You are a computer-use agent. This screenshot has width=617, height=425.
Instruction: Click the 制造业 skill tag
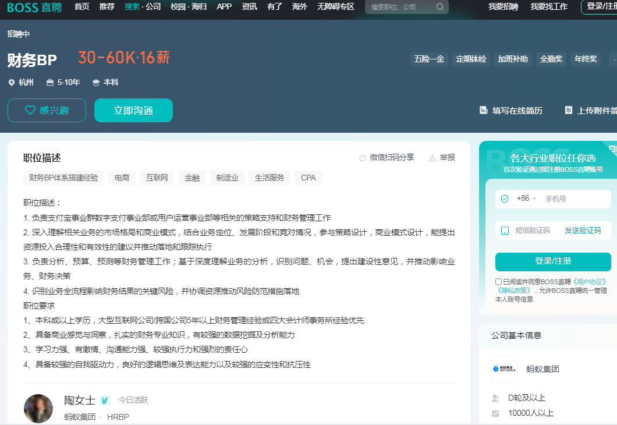(227, 178)
